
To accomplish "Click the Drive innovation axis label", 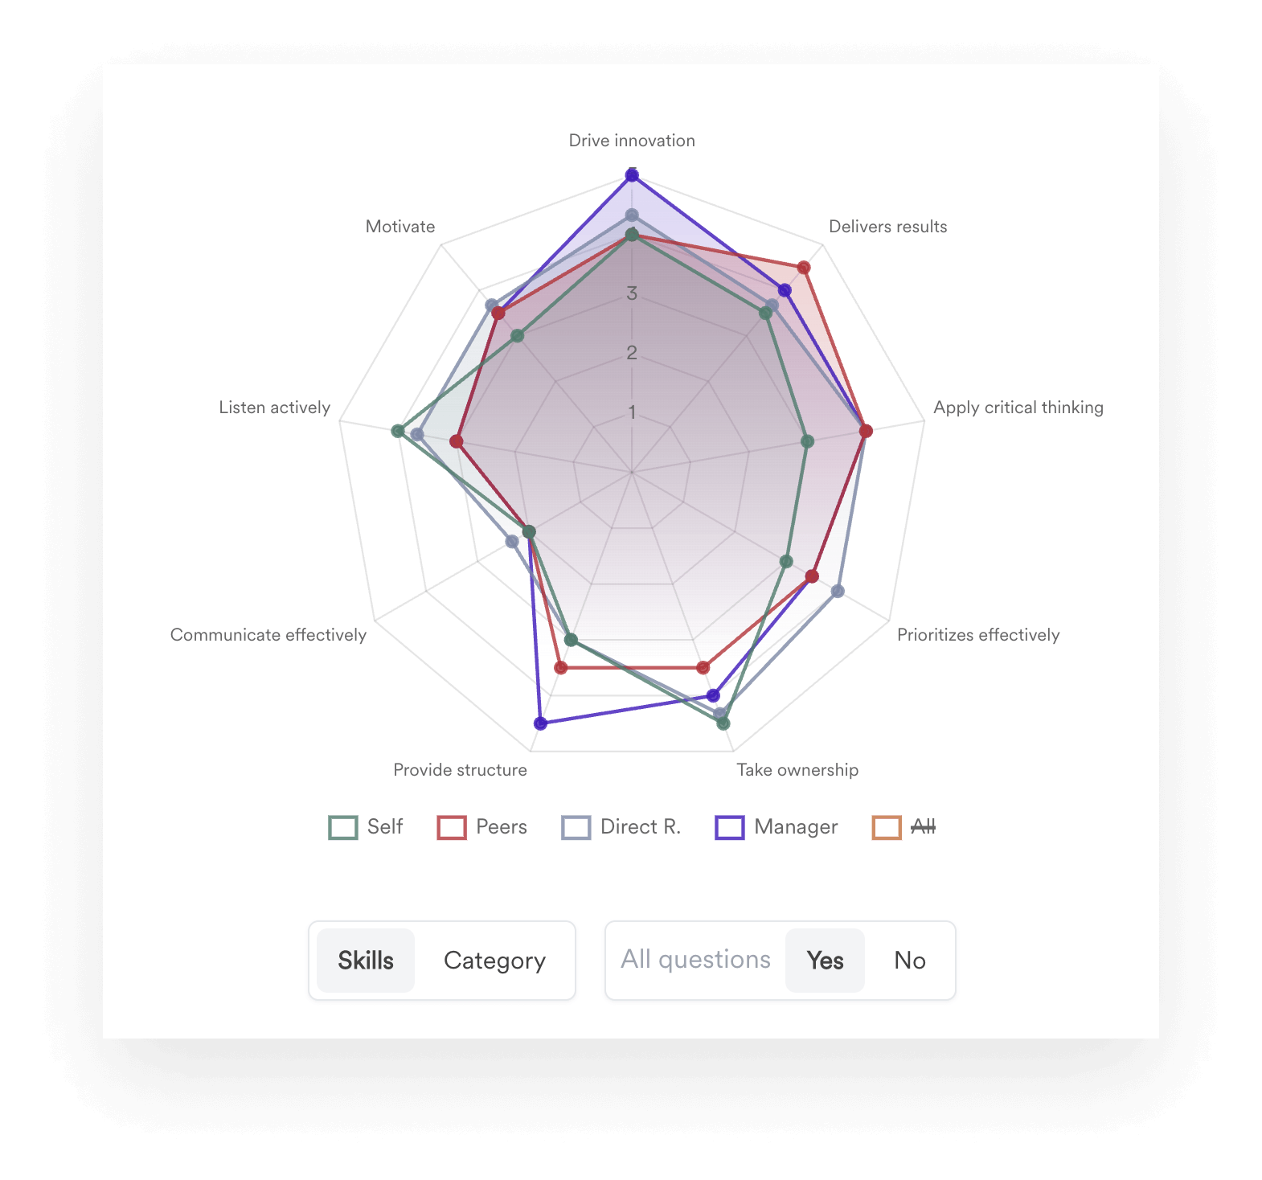I will click(x=632, y=140).
